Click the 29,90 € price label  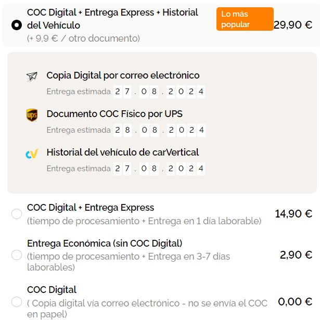pos(293,25)
